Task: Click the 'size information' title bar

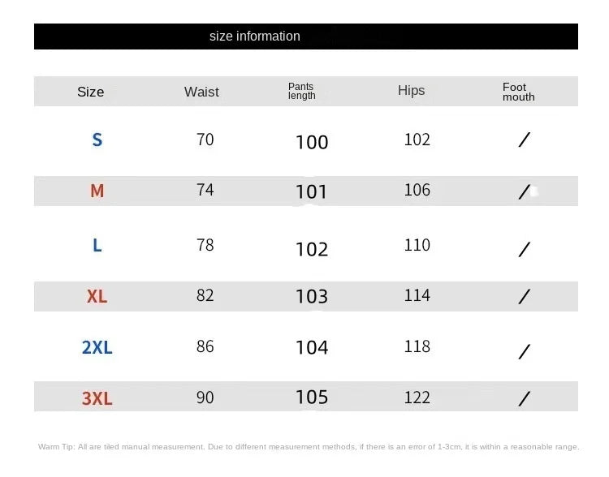Action: pyautogui.click(x=255, y=37)
